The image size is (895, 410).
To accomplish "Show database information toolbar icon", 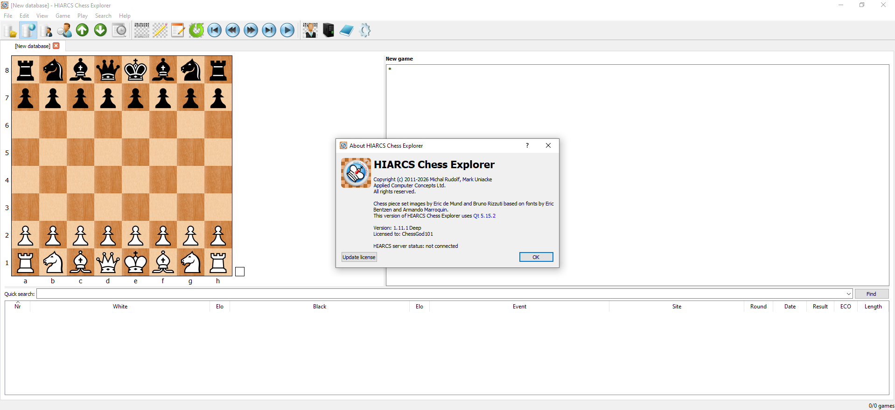I will click(28, 31).
